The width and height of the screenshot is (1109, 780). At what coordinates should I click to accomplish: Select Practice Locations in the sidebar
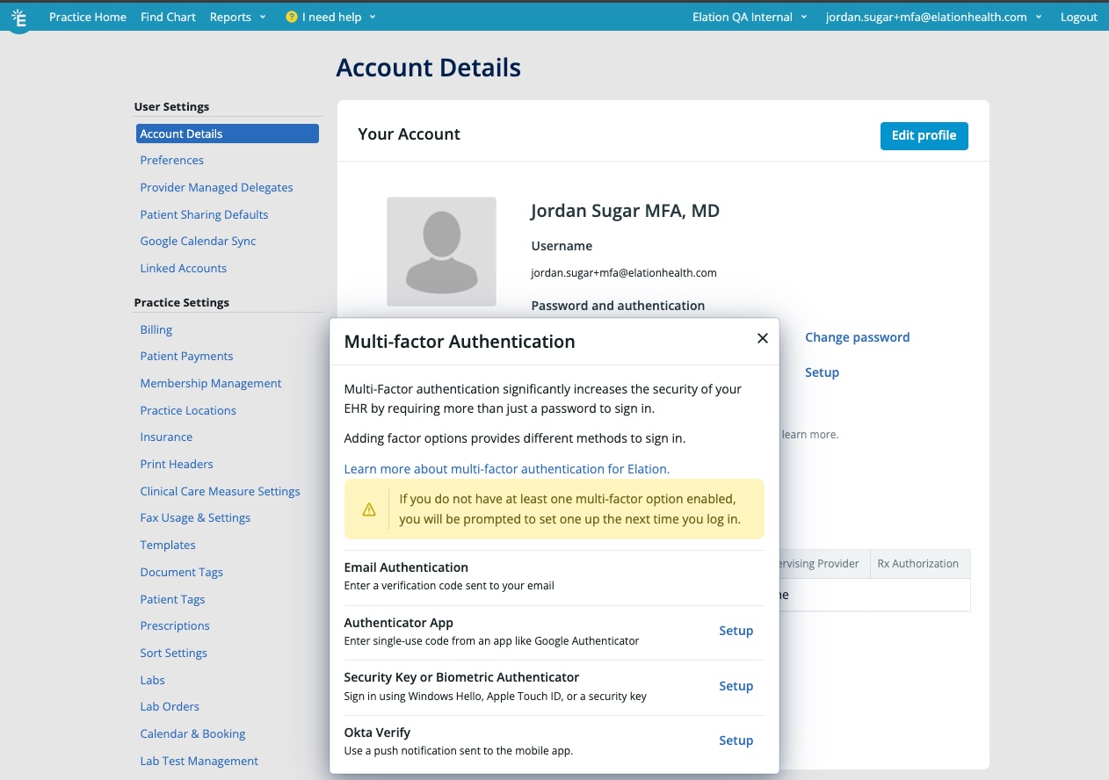pos(188,410)
